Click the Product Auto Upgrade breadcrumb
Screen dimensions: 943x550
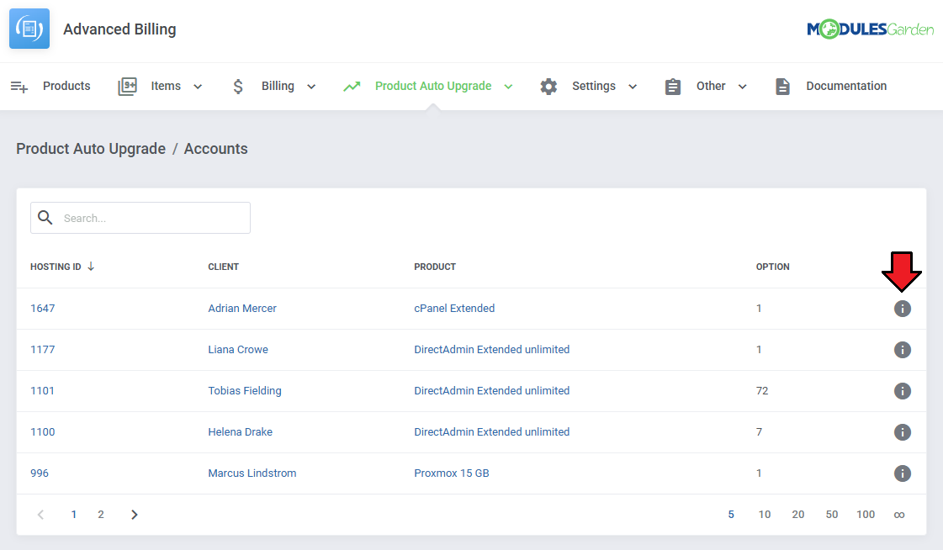click(91, 149)
